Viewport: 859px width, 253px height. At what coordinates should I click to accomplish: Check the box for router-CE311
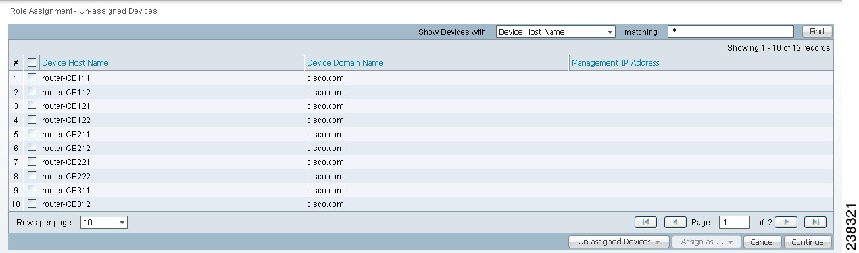[32, 190]
